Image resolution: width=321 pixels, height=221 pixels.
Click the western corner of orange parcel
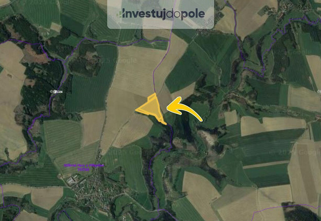[x=137, y=110]
